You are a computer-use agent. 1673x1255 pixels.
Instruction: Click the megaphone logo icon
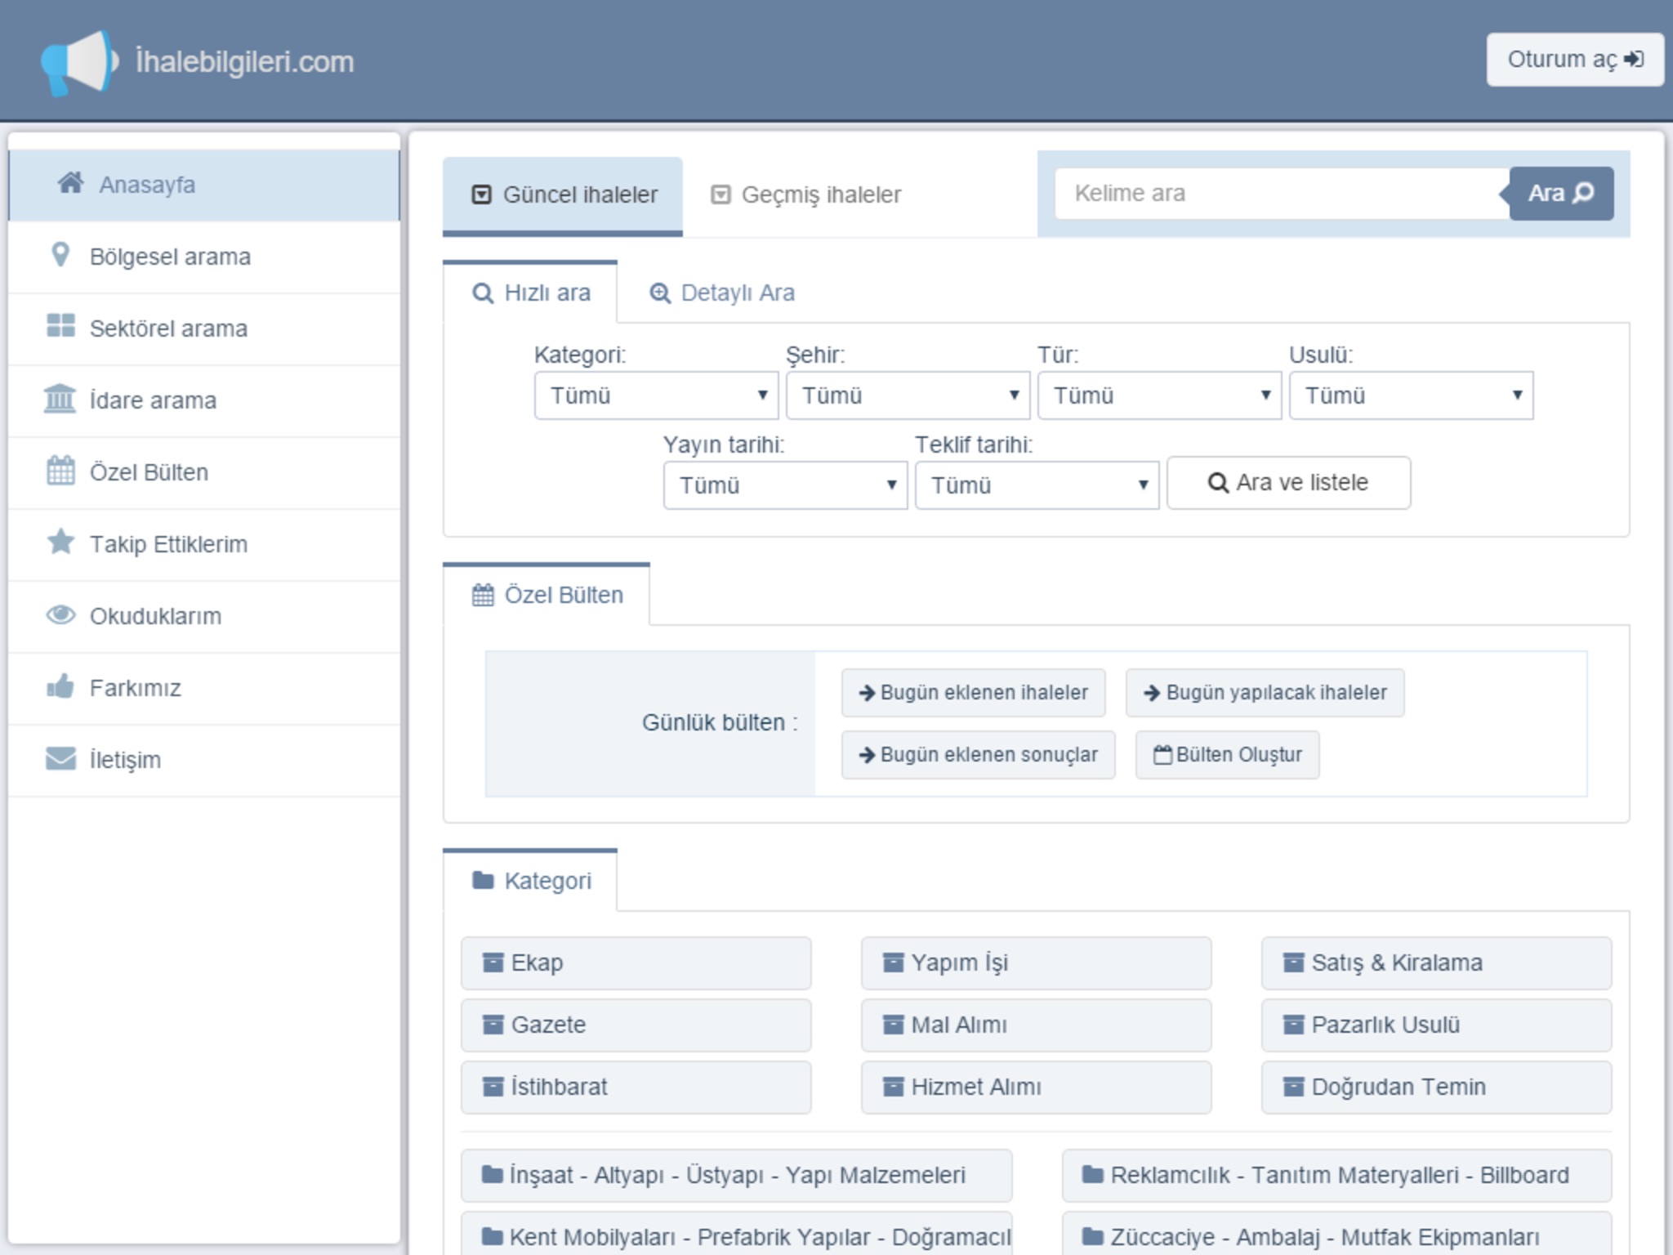point(78,62)
